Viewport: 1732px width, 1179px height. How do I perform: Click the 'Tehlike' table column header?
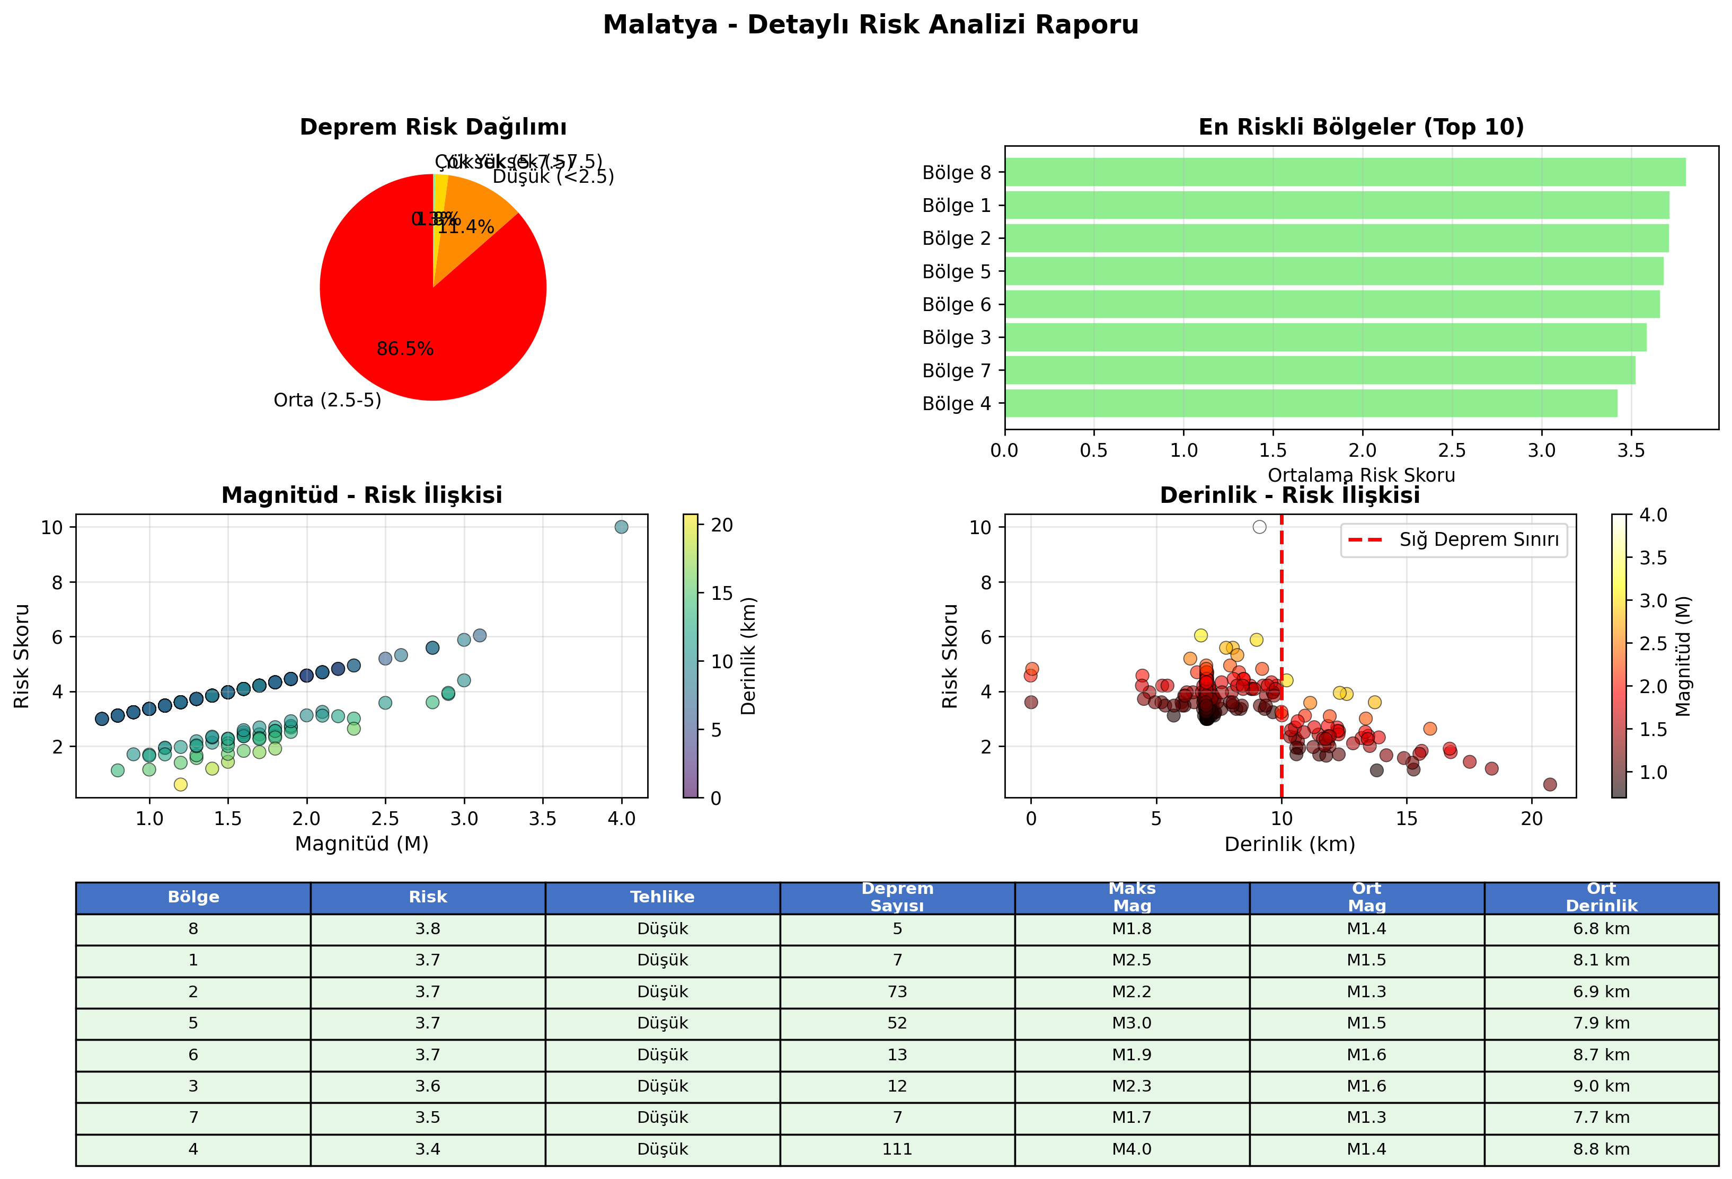[662, 897]
